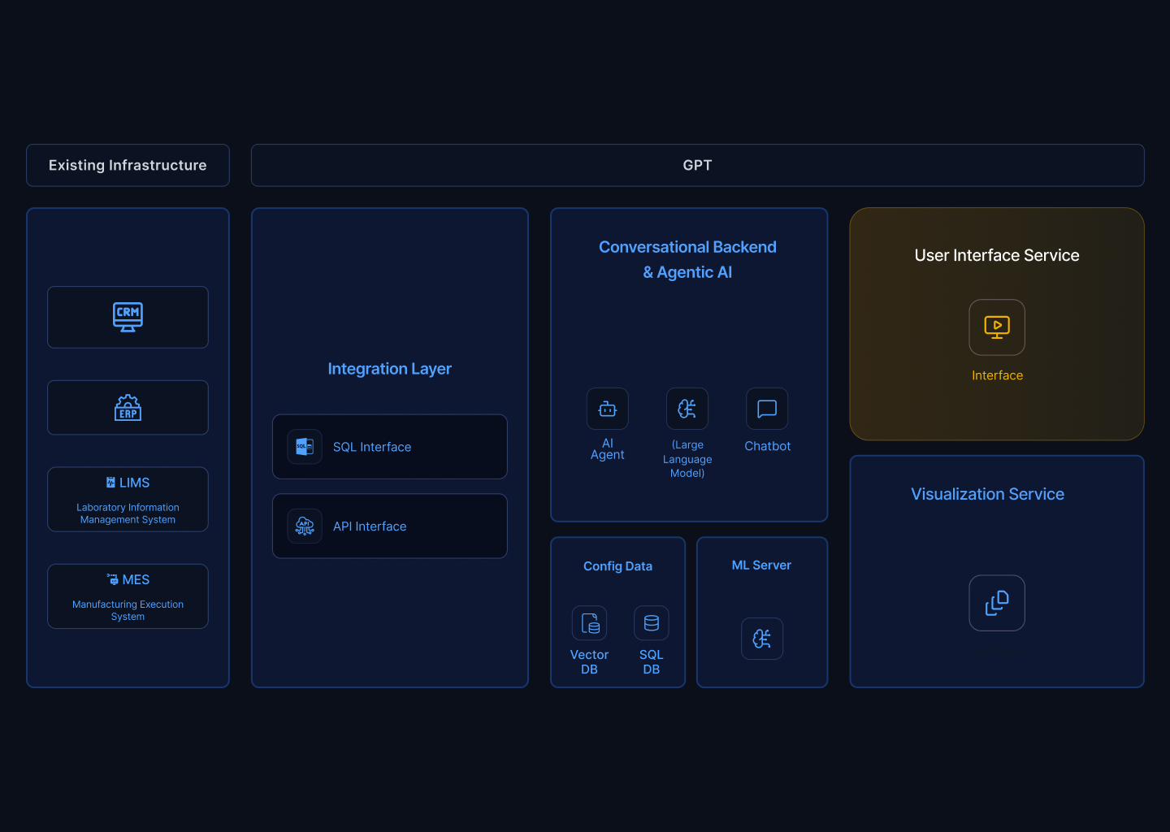
Task: Select the LIMS card
Action: pos(128,500)
